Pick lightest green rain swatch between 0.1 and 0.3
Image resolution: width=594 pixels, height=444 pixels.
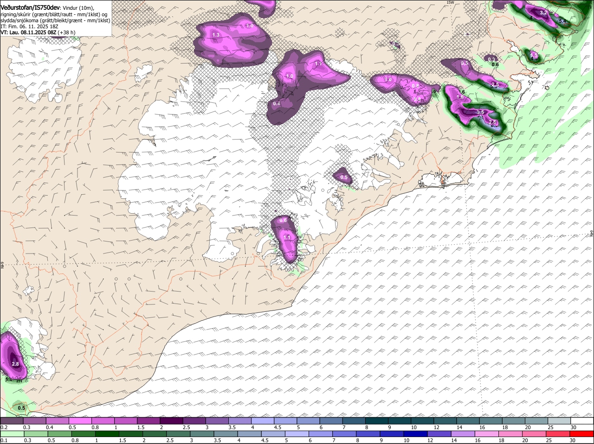12,434
